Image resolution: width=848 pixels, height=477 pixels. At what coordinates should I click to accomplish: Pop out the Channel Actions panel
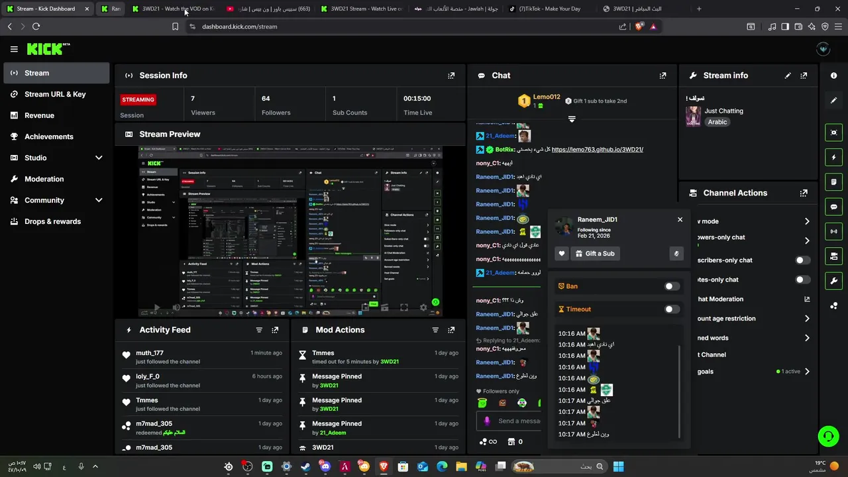pyautogui.click(x=804, y=193)
